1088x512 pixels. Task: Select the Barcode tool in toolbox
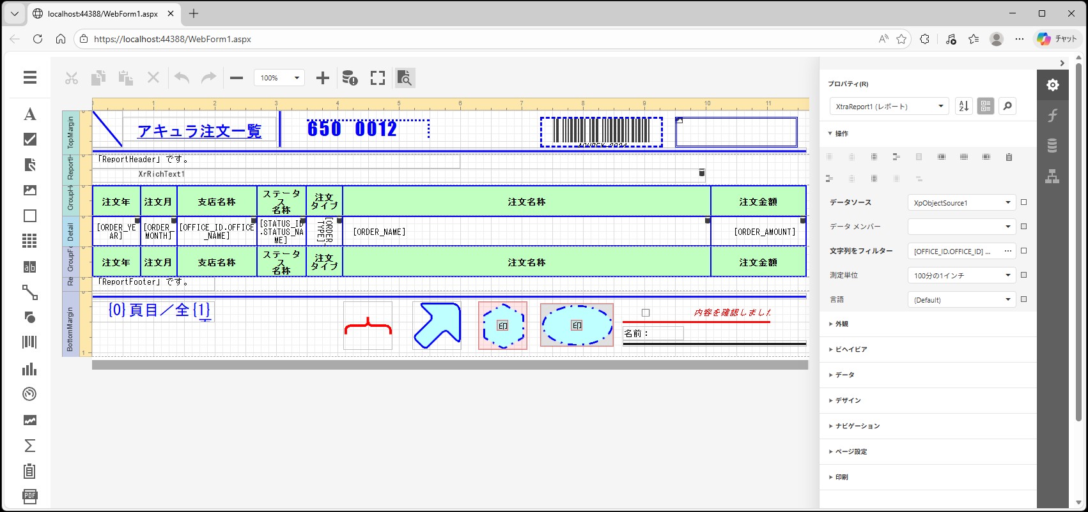(30, 342)
